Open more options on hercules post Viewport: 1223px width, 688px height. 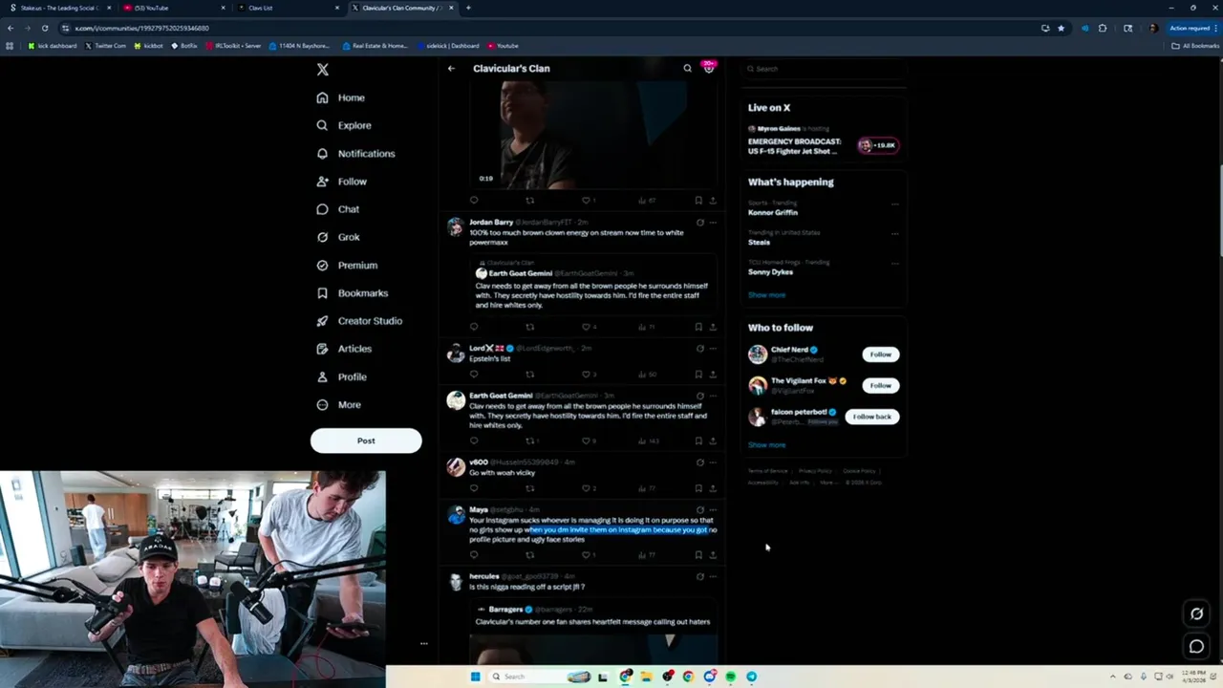tap(712, 577)
